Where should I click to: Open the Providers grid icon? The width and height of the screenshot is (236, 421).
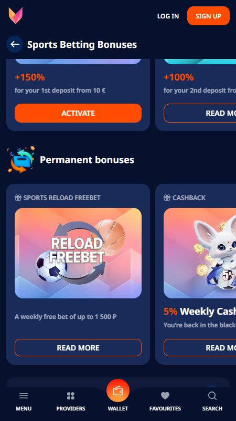(71, 396)
